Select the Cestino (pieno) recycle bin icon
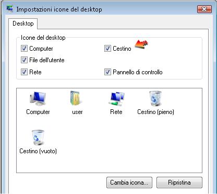The width and height of the screenshot is (217, 194). coord(155,98)
